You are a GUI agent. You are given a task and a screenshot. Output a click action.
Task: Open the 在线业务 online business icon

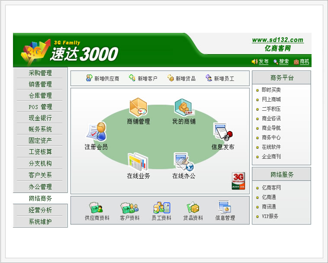(138, 162)
